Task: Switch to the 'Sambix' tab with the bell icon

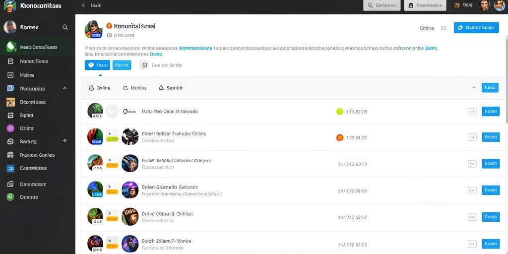Action: click(171, 88)
